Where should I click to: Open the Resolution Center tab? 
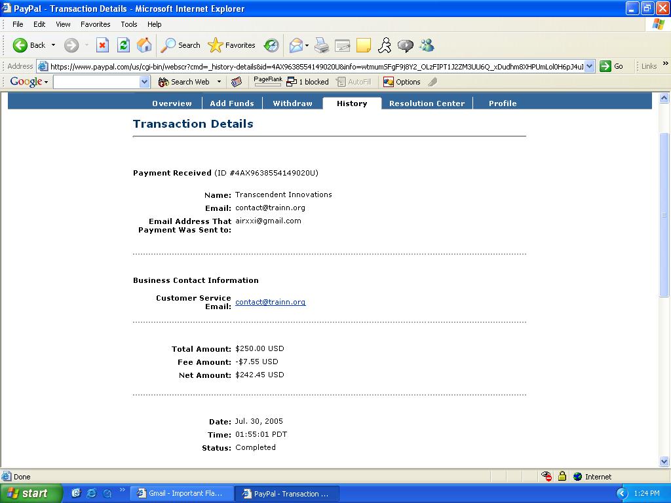click(427, 103)
